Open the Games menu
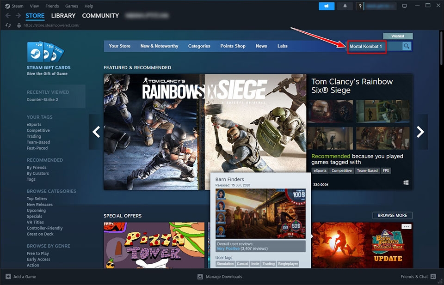The image size is (444, 285). 72,6
